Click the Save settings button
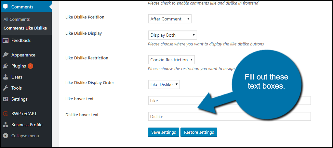Screen dimensions: 333x148 point(164,132)
